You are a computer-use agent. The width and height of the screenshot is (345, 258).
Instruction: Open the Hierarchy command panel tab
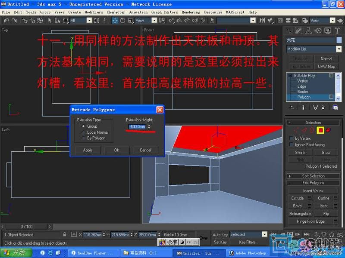pos(308,31)
